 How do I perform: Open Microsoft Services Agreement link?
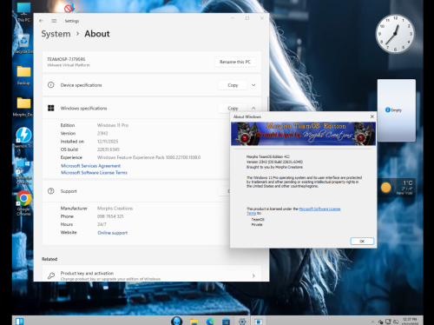click(90, 166)
